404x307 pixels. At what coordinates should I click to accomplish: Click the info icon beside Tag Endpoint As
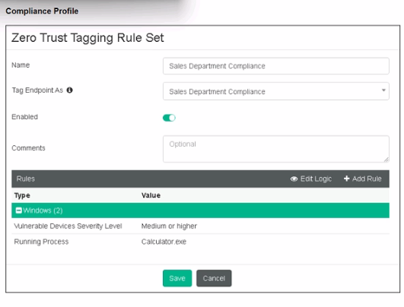click(x=69, y=90)
